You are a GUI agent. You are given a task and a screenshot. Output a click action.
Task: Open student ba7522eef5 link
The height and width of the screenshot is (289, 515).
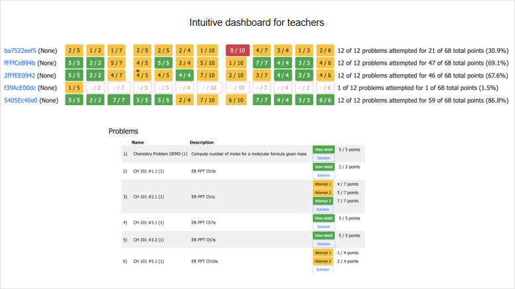[20, 50]
